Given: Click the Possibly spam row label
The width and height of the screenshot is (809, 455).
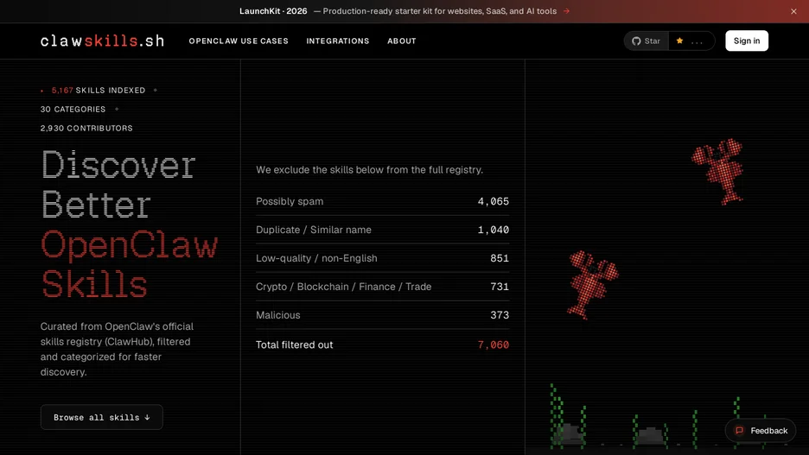Looking at the screenshot, I should [290, 201].
